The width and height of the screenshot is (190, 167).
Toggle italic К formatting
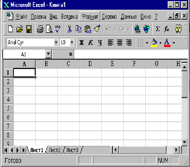click(91, 43)
